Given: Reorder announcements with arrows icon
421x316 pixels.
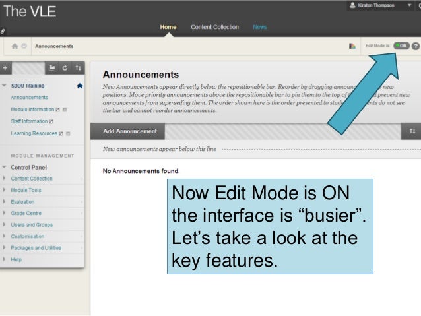Looking at the screenshot, I should (x=412, y=131).
